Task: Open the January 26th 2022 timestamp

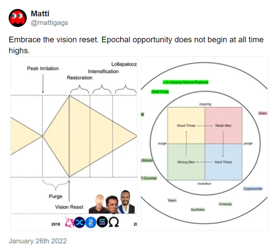Action: tap(38, 241)
